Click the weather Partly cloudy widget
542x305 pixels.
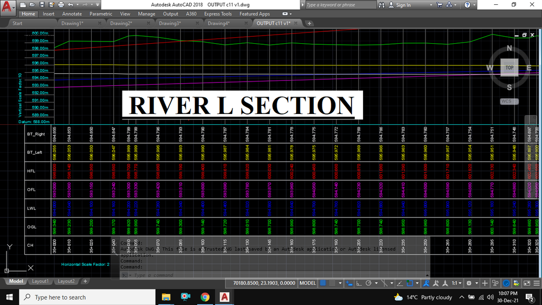tap(423, 297)
